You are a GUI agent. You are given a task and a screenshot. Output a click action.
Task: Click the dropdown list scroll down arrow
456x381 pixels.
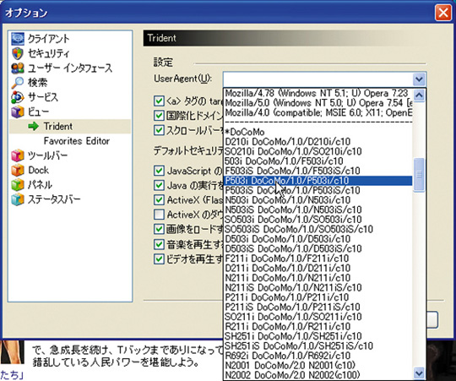tap(419, 373)
